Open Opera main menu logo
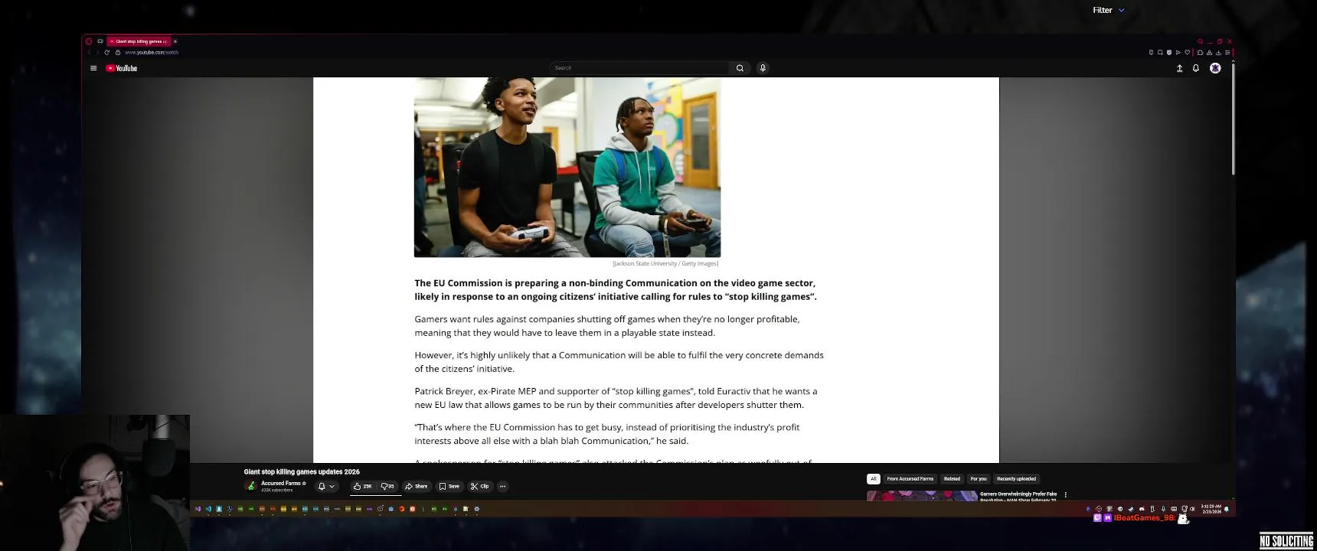 pyautogui.click(x=89, y=41)
